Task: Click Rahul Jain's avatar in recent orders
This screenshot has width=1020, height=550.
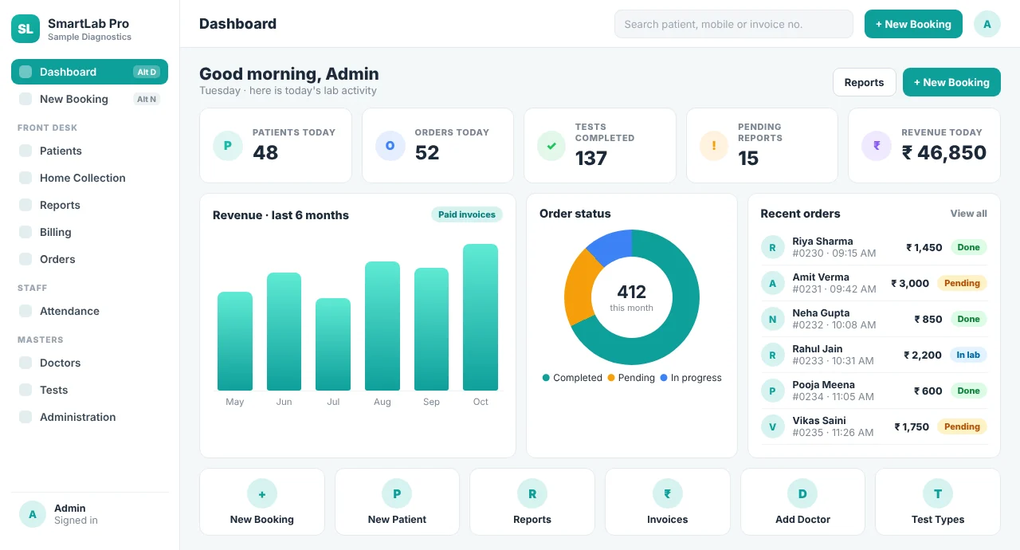Action: pos(772,355)
